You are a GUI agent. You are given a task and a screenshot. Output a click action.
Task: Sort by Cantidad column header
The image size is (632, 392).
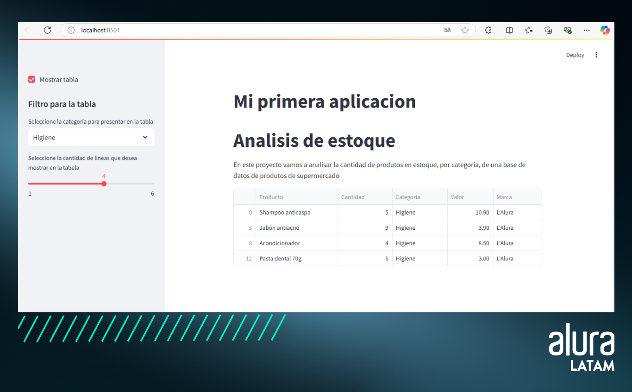tap(365, 197)
